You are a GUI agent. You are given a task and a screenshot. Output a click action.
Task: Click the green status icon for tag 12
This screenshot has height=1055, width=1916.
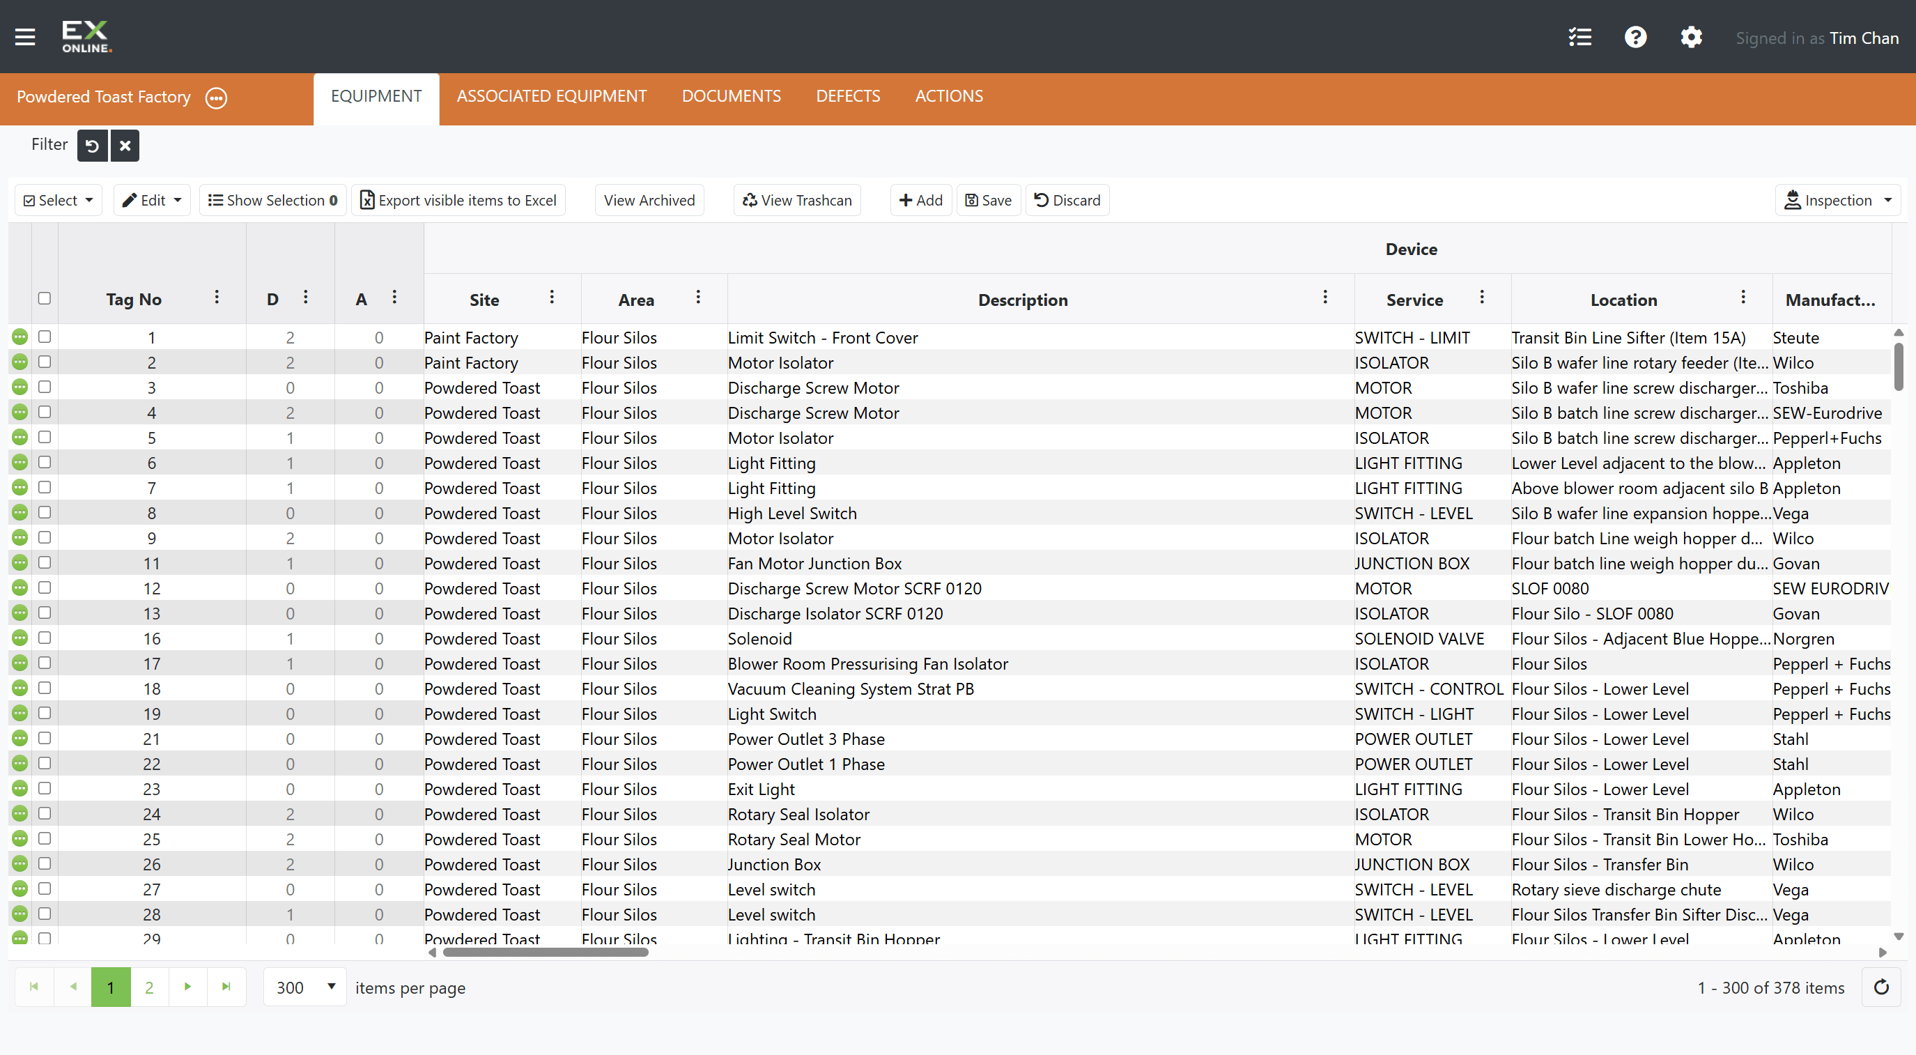click(20, 587)
